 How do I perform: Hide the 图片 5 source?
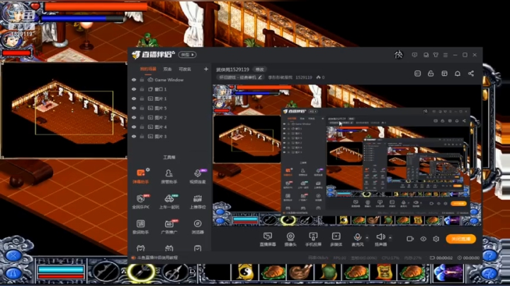pos(134,108)
